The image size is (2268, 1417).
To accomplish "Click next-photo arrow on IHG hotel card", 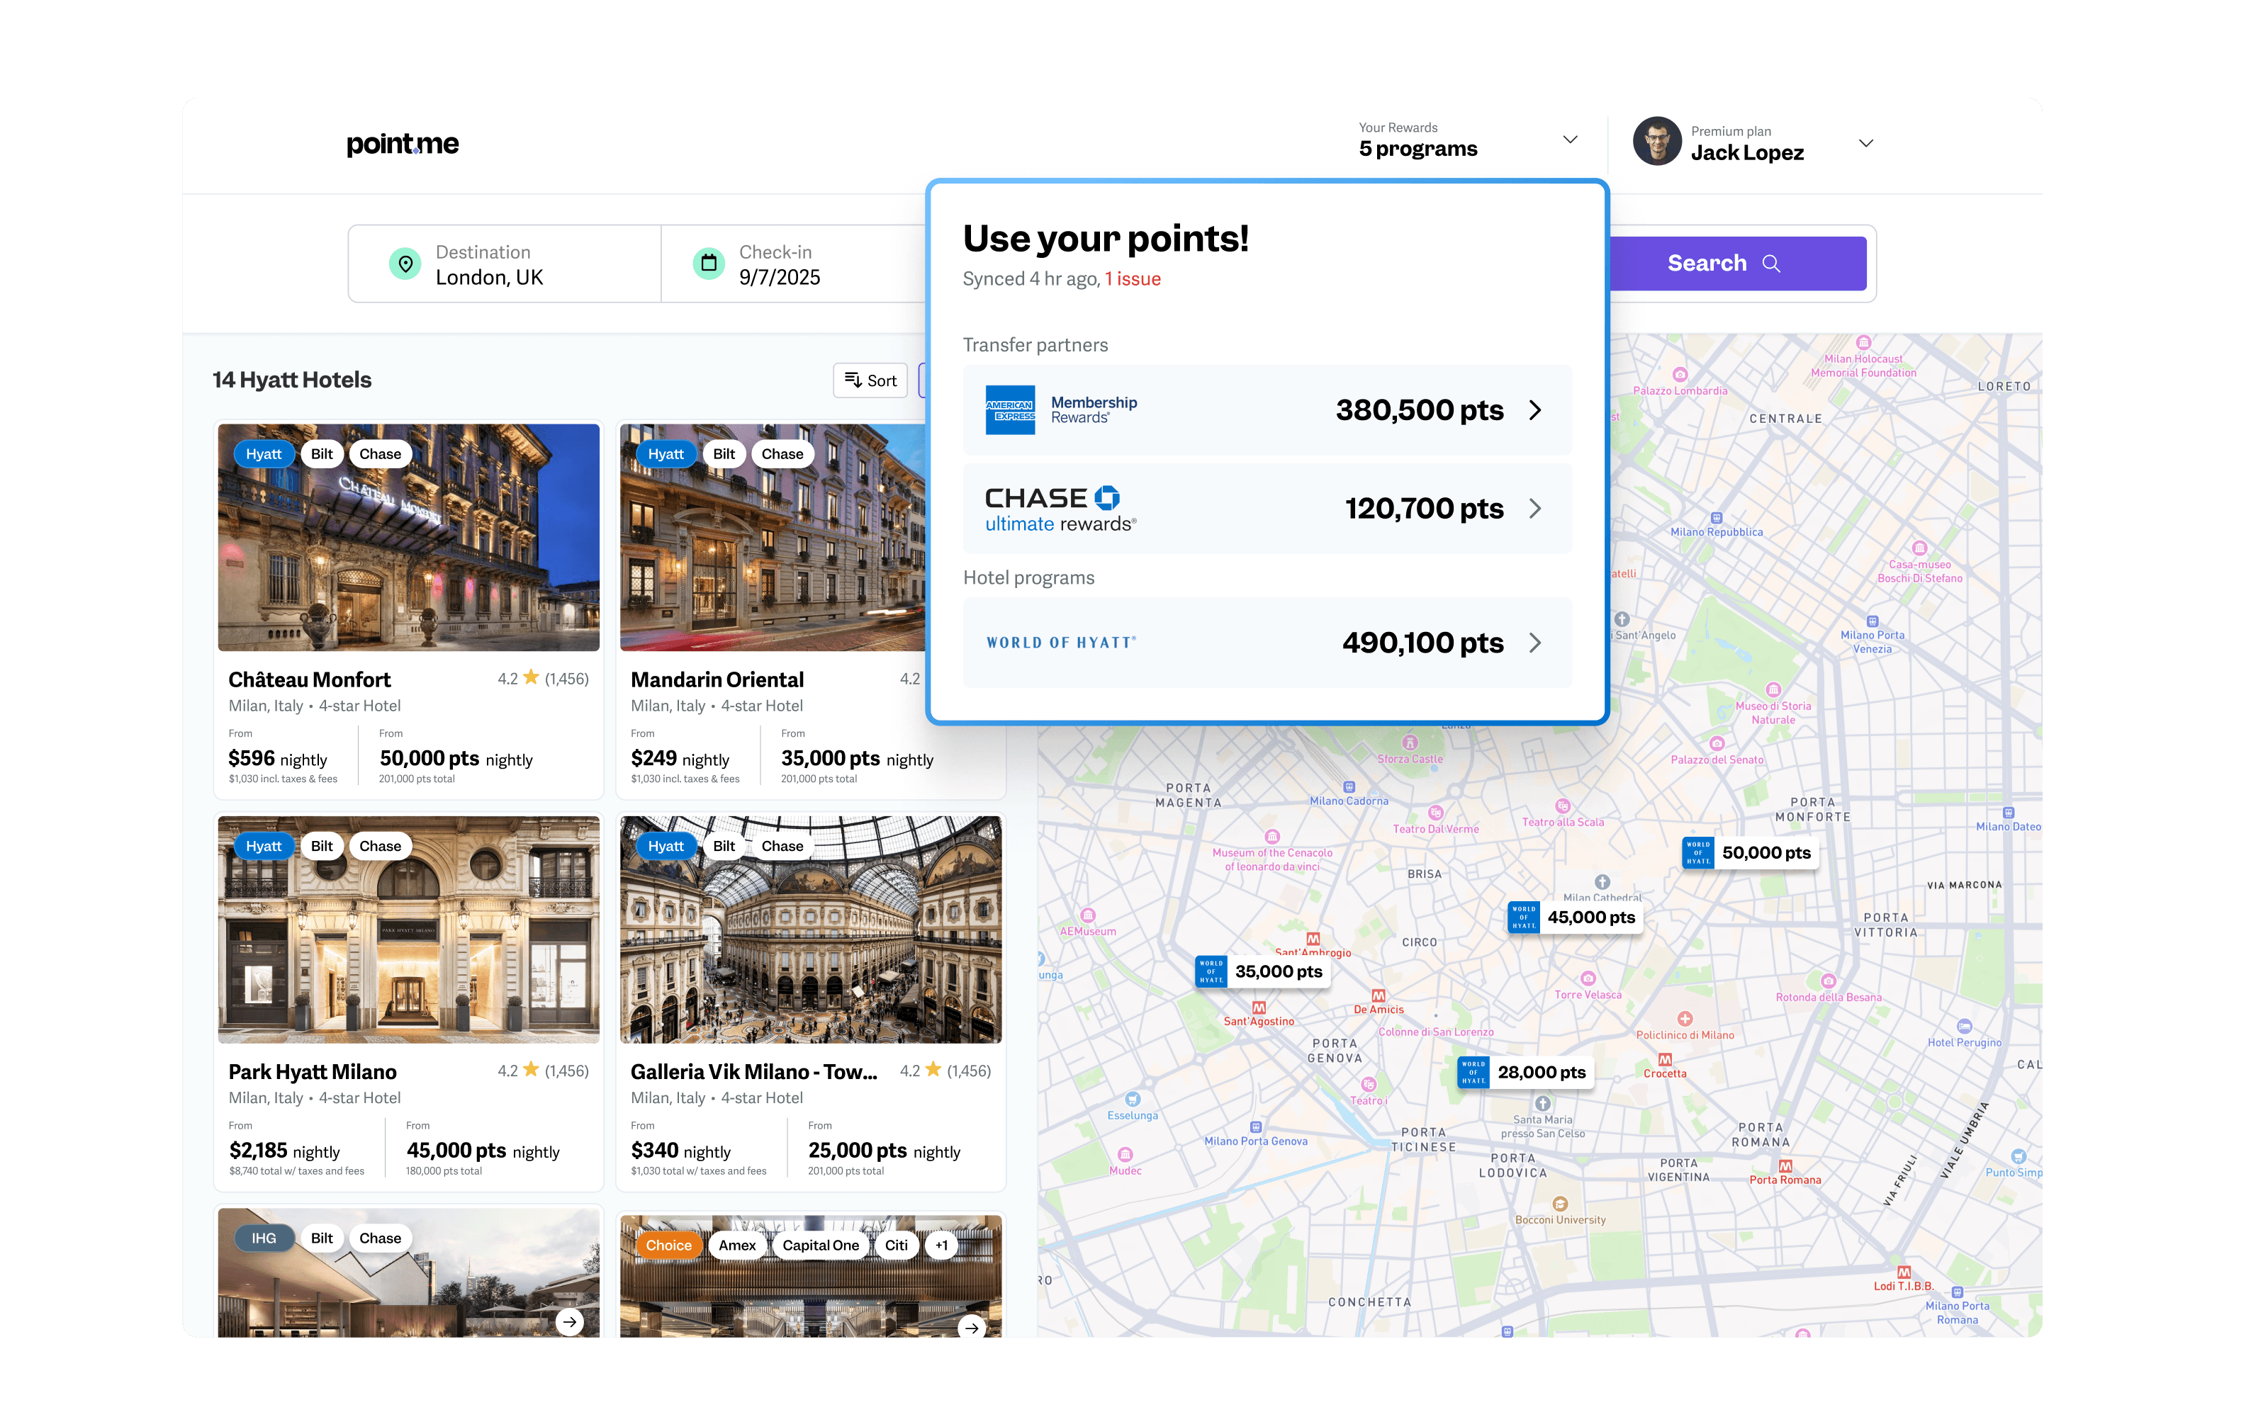I will click(570, 1322).
